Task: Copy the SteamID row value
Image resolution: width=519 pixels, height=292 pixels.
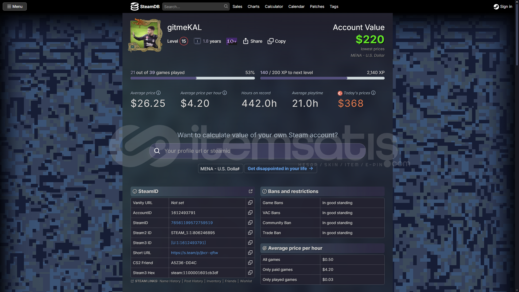Action: [250, 223]
